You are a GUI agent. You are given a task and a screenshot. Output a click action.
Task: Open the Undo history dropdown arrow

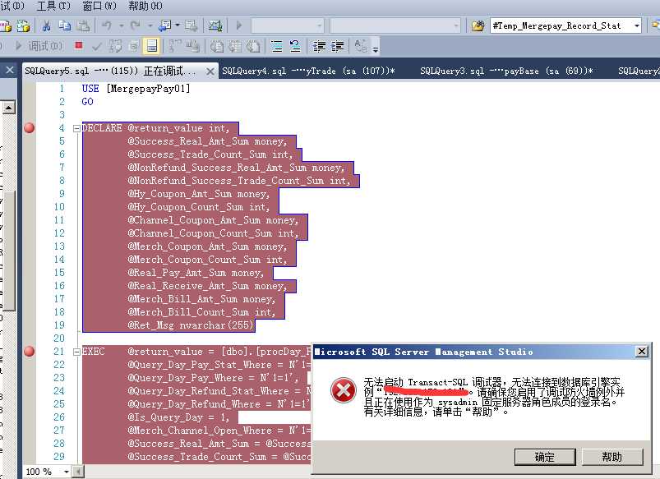(x=121, y=26)
